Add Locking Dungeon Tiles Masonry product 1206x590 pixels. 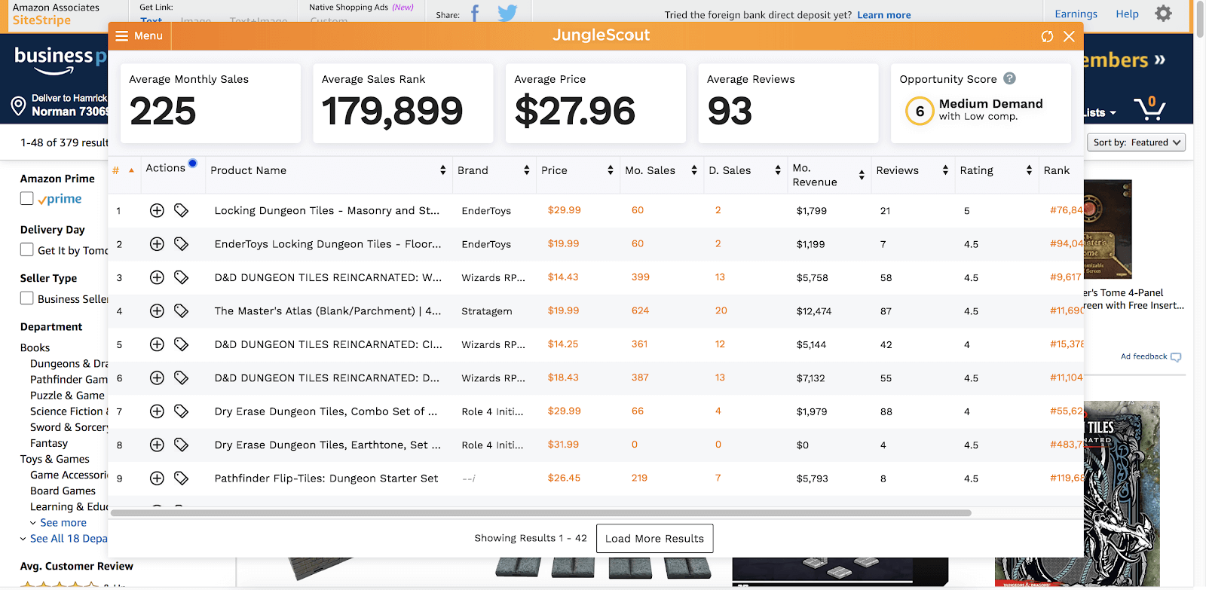click(157, 210)
